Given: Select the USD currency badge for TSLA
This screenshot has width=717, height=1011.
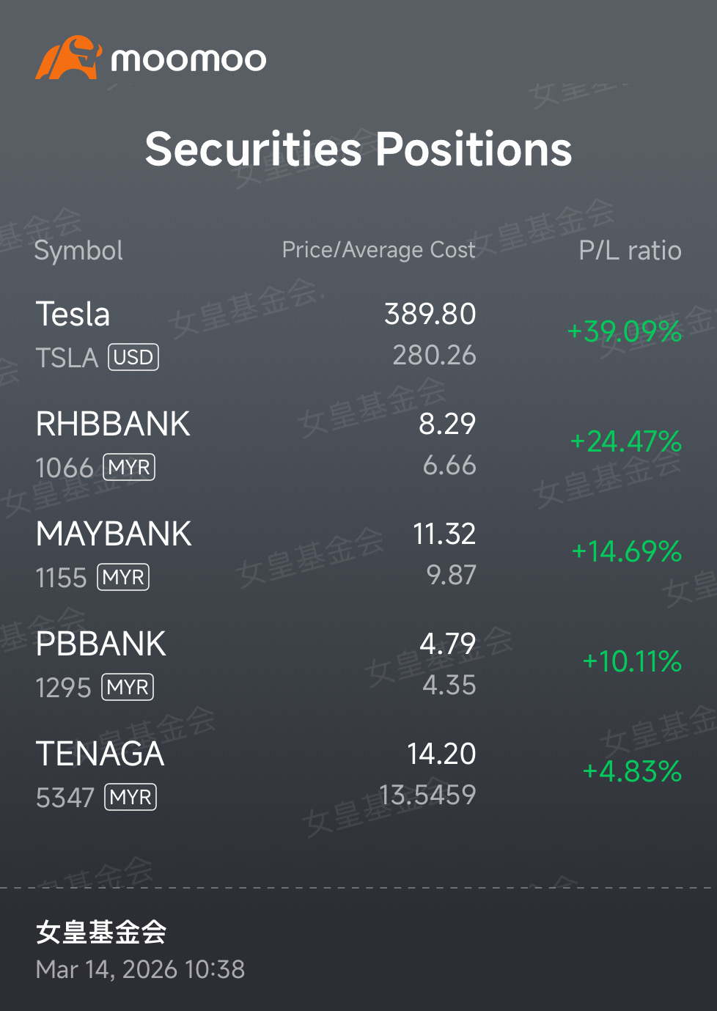Looking at the screenshot, I should point(133,358).
